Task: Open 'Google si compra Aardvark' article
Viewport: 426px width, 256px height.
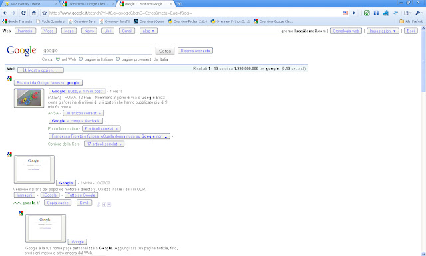Action: click(x=75, y=121)
